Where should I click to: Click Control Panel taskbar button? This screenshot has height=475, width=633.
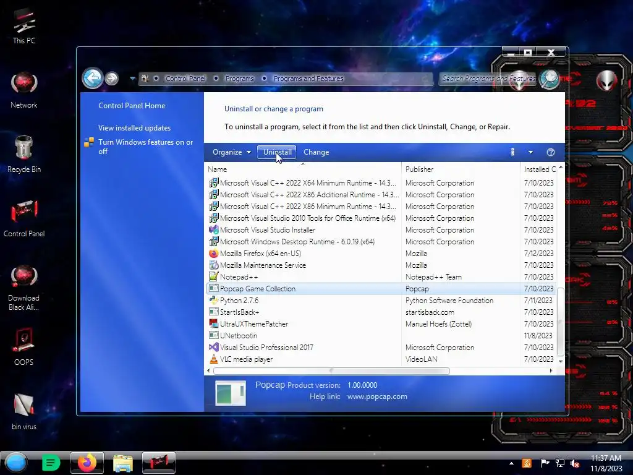click(159, 463)
